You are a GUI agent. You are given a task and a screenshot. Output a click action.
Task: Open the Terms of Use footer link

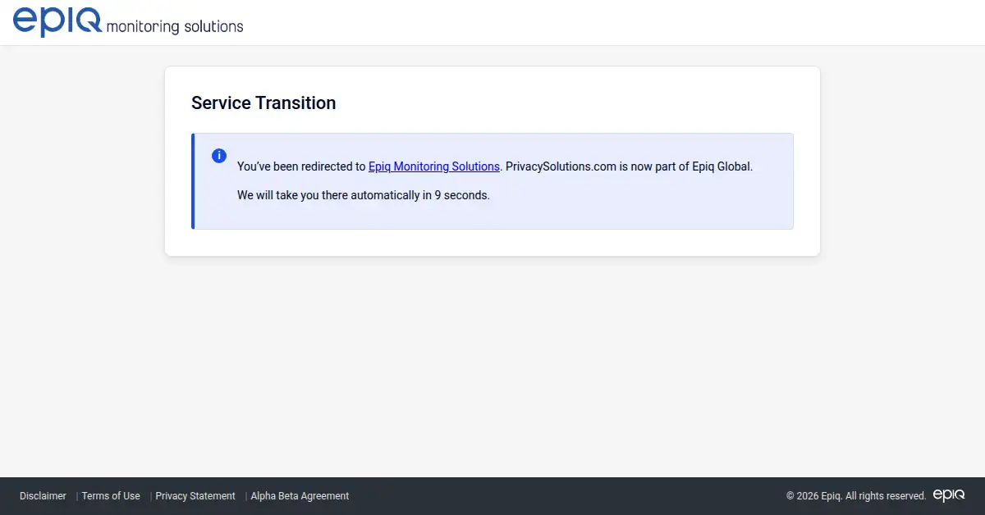click(111, 496)
